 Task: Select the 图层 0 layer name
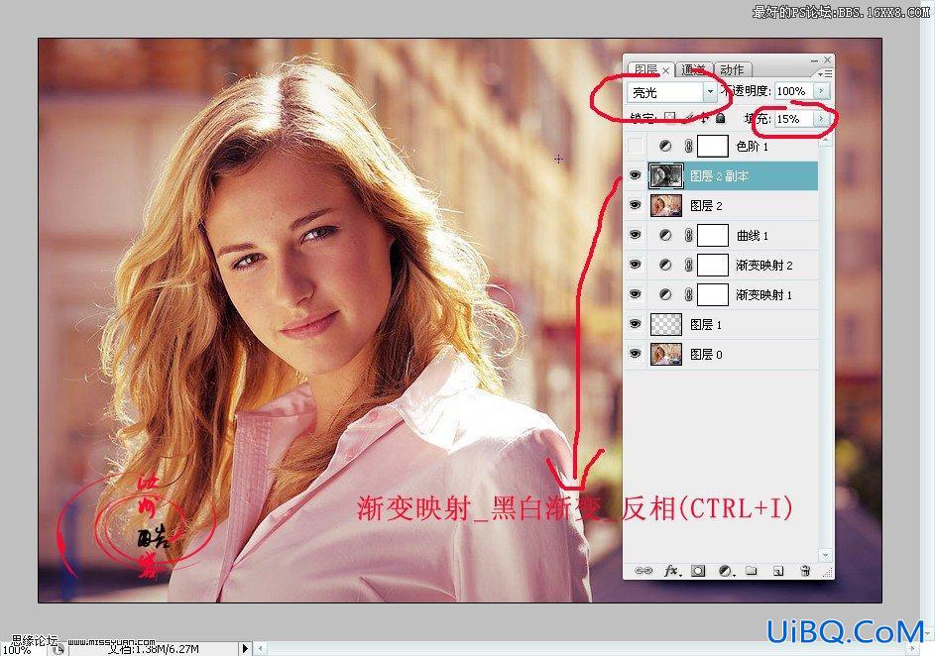707,355
